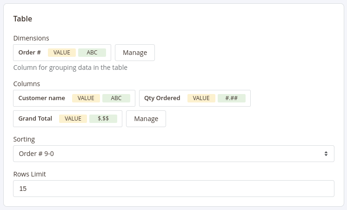347x210 pixels.
Task: Select the Grand Total column label
Action: pyautogui.click(x=35, y=119)
